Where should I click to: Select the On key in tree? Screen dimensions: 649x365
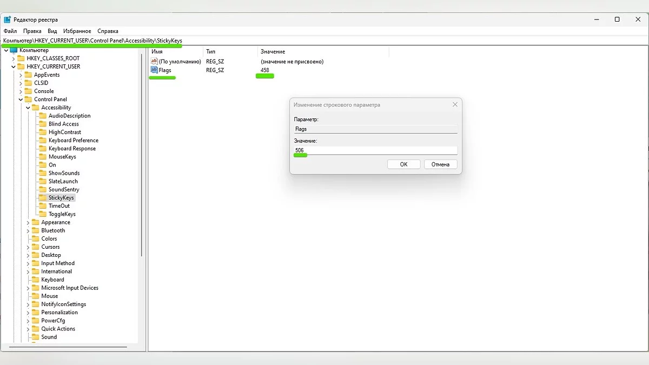[52, 165]
